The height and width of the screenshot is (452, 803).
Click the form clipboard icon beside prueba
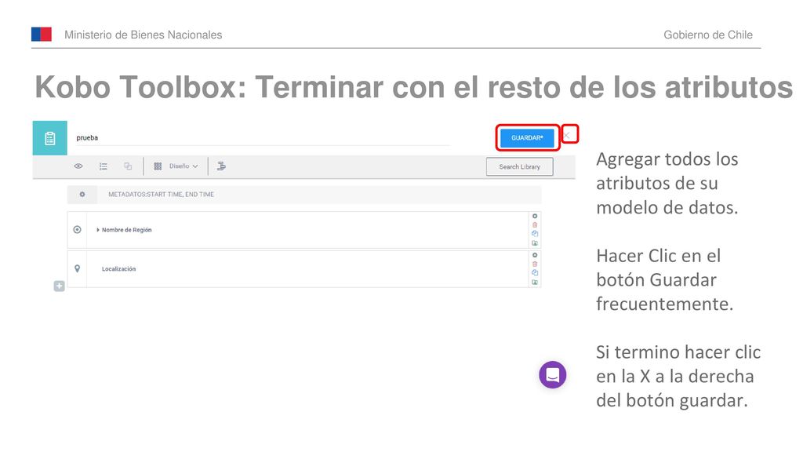click(49, 138)
